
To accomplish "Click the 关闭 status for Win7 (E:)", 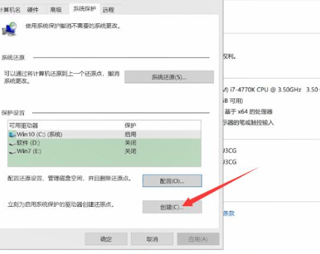I will [x=130, y=151].
